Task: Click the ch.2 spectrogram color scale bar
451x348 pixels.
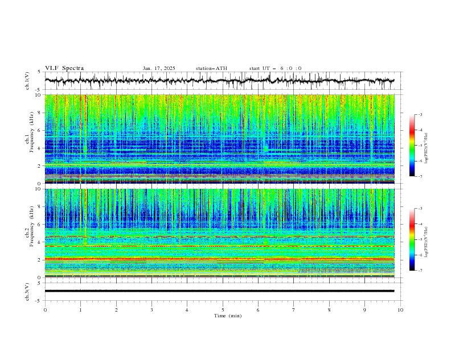Action: pyautogui.click(x=412, y=239)
